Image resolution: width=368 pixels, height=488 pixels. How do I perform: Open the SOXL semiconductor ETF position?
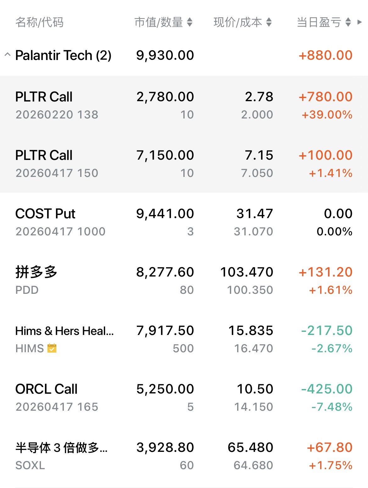[x=61, y=456]
